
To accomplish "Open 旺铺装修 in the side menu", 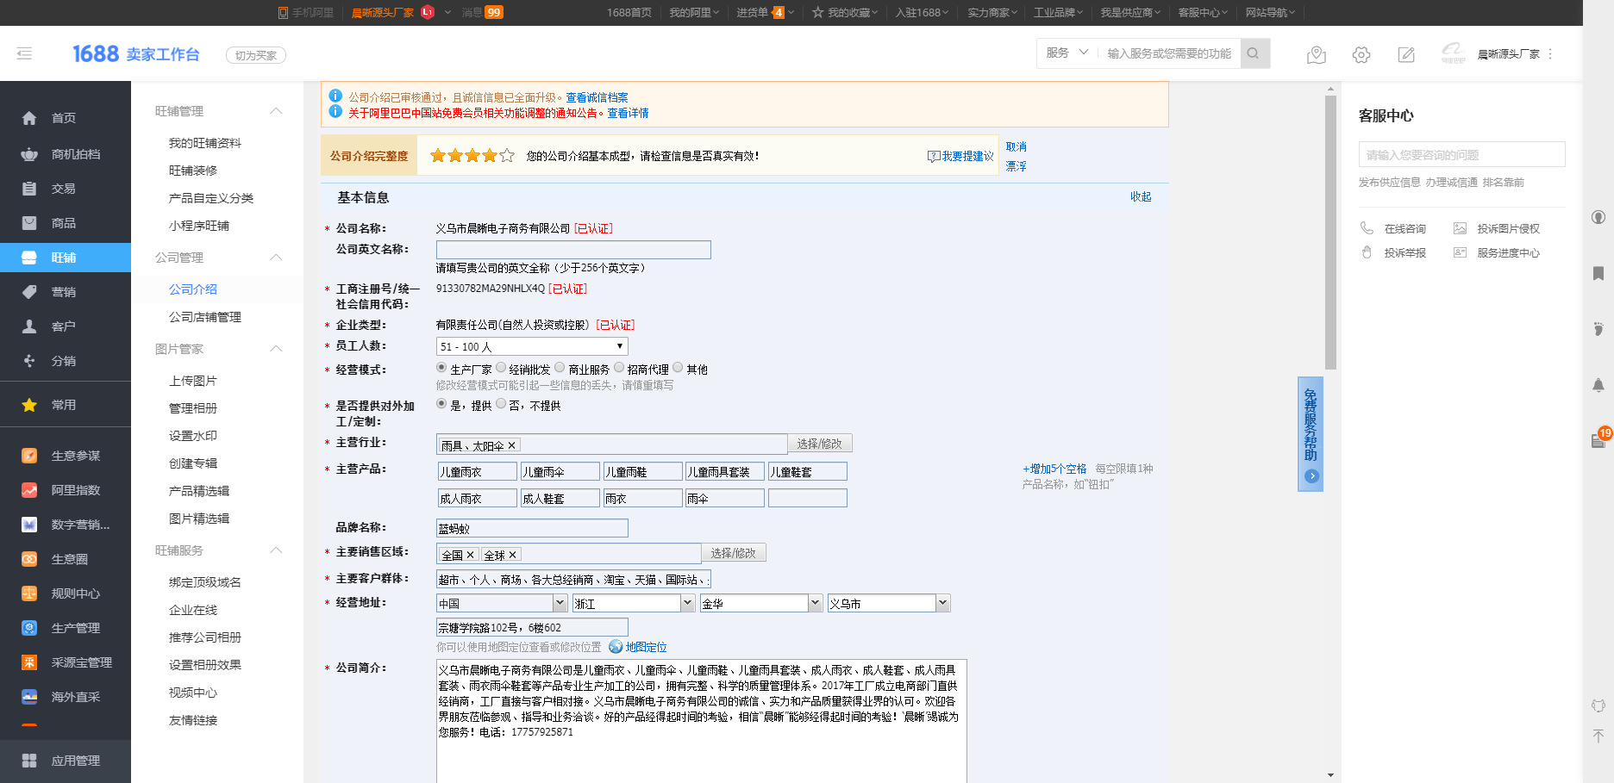I will pos(193,171).
